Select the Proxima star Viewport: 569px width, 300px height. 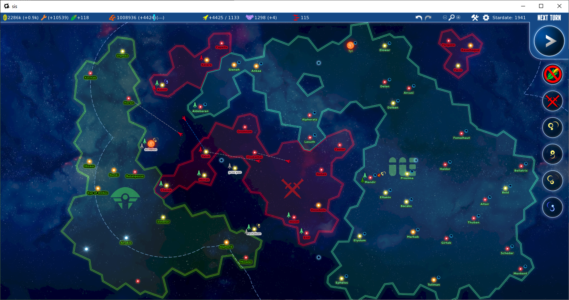click(x=407, y=174)
